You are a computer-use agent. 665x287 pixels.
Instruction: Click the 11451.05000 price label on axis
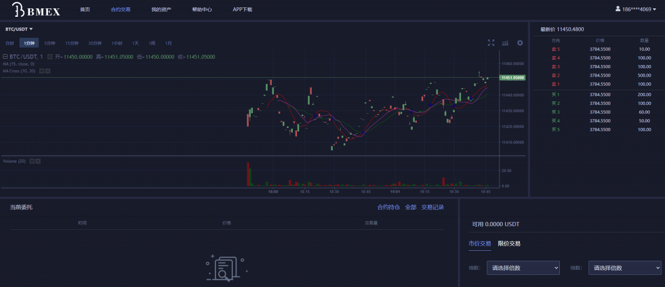tap(512, 78)
